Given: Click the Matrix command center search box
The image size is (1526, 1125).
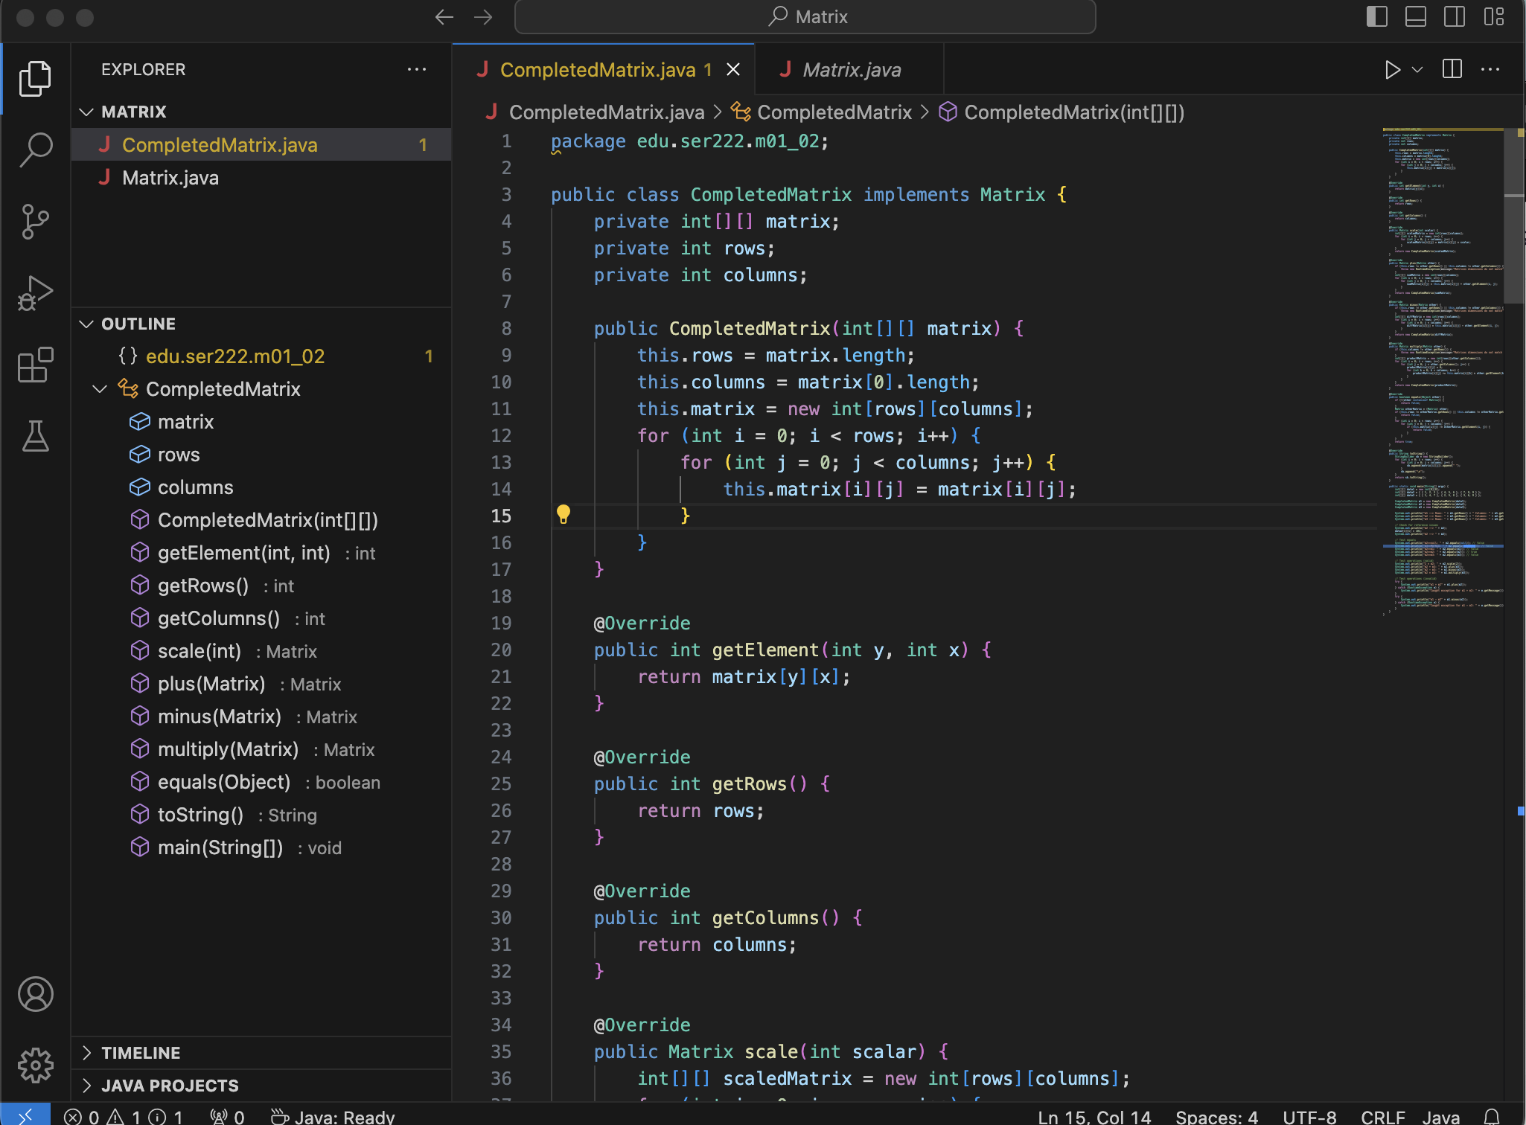Looking at the screenshot, I should tap(805, 16).
